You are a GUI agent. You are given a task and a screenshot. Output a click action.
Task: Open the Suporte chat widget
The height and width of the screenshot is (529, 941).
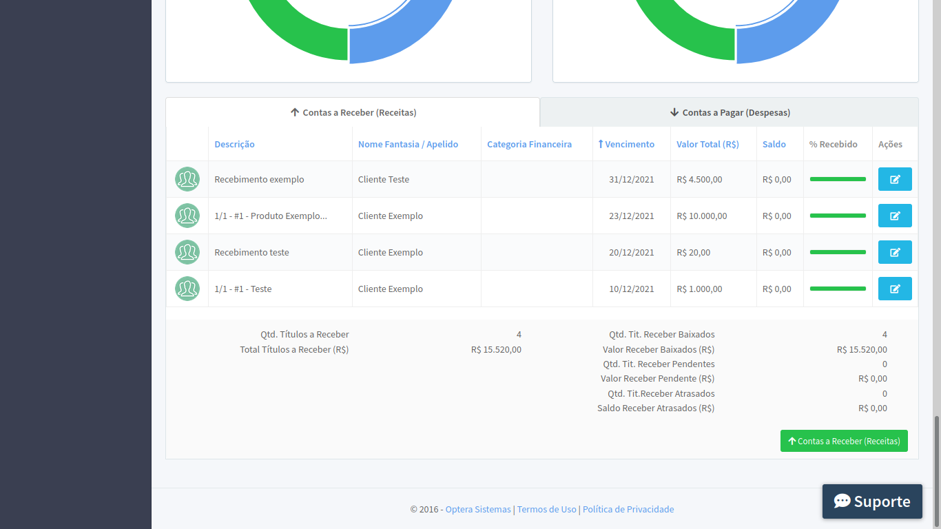point(872,501)
